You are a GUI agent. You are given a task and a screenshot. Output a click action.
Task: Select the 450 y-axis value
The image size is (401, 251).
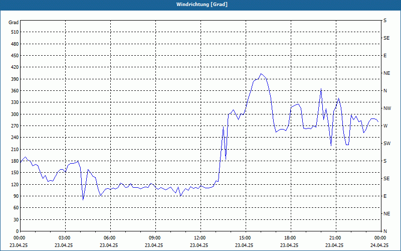click(x=15, y=56)
